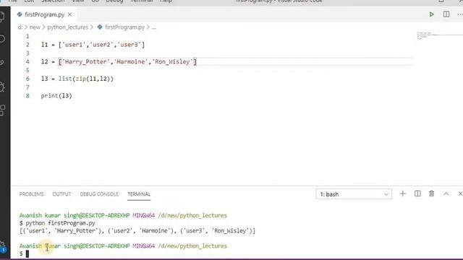
Task: Open Search in activity bar
Action: [x=2, y=39]
